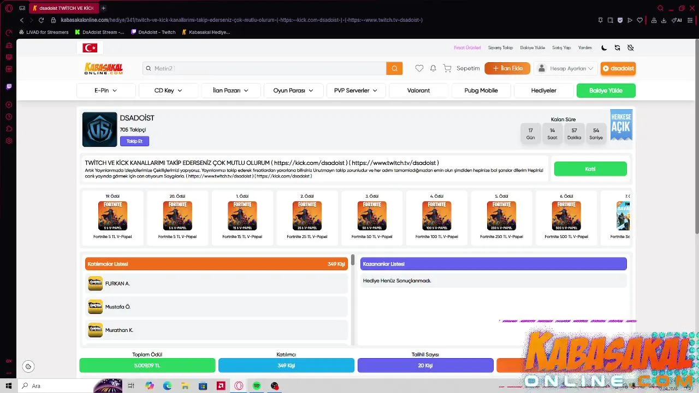This screenshot has width=699, height=393.
Task: Select the 6. Ödül Fortnite 500 TL thumbnail
Action: point(566,216)
